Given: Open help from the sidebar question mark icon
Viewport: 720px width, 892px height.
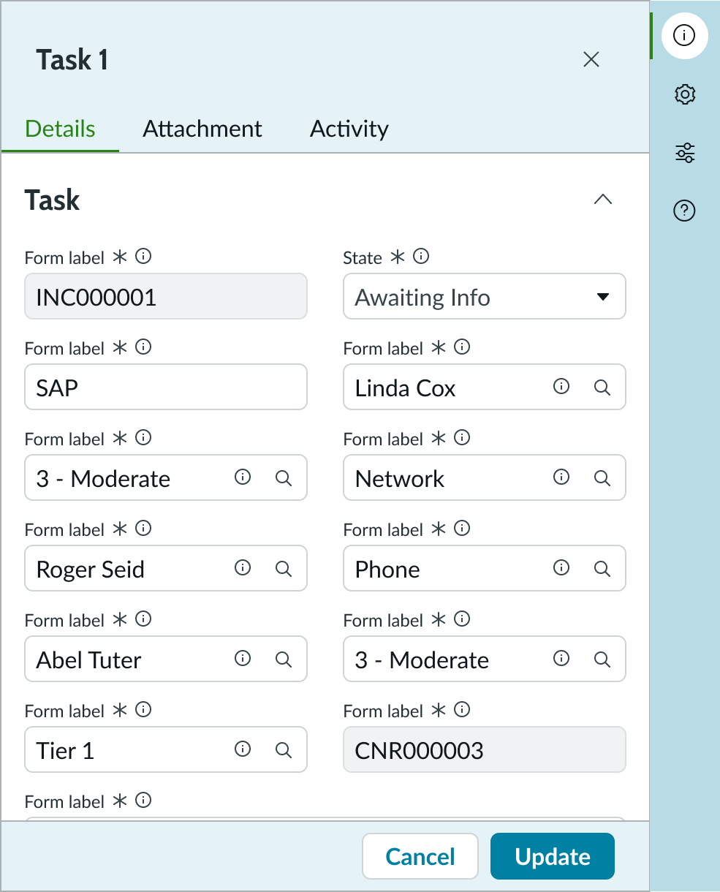Looking at the screenshot, I should click(x=683, y=211).
